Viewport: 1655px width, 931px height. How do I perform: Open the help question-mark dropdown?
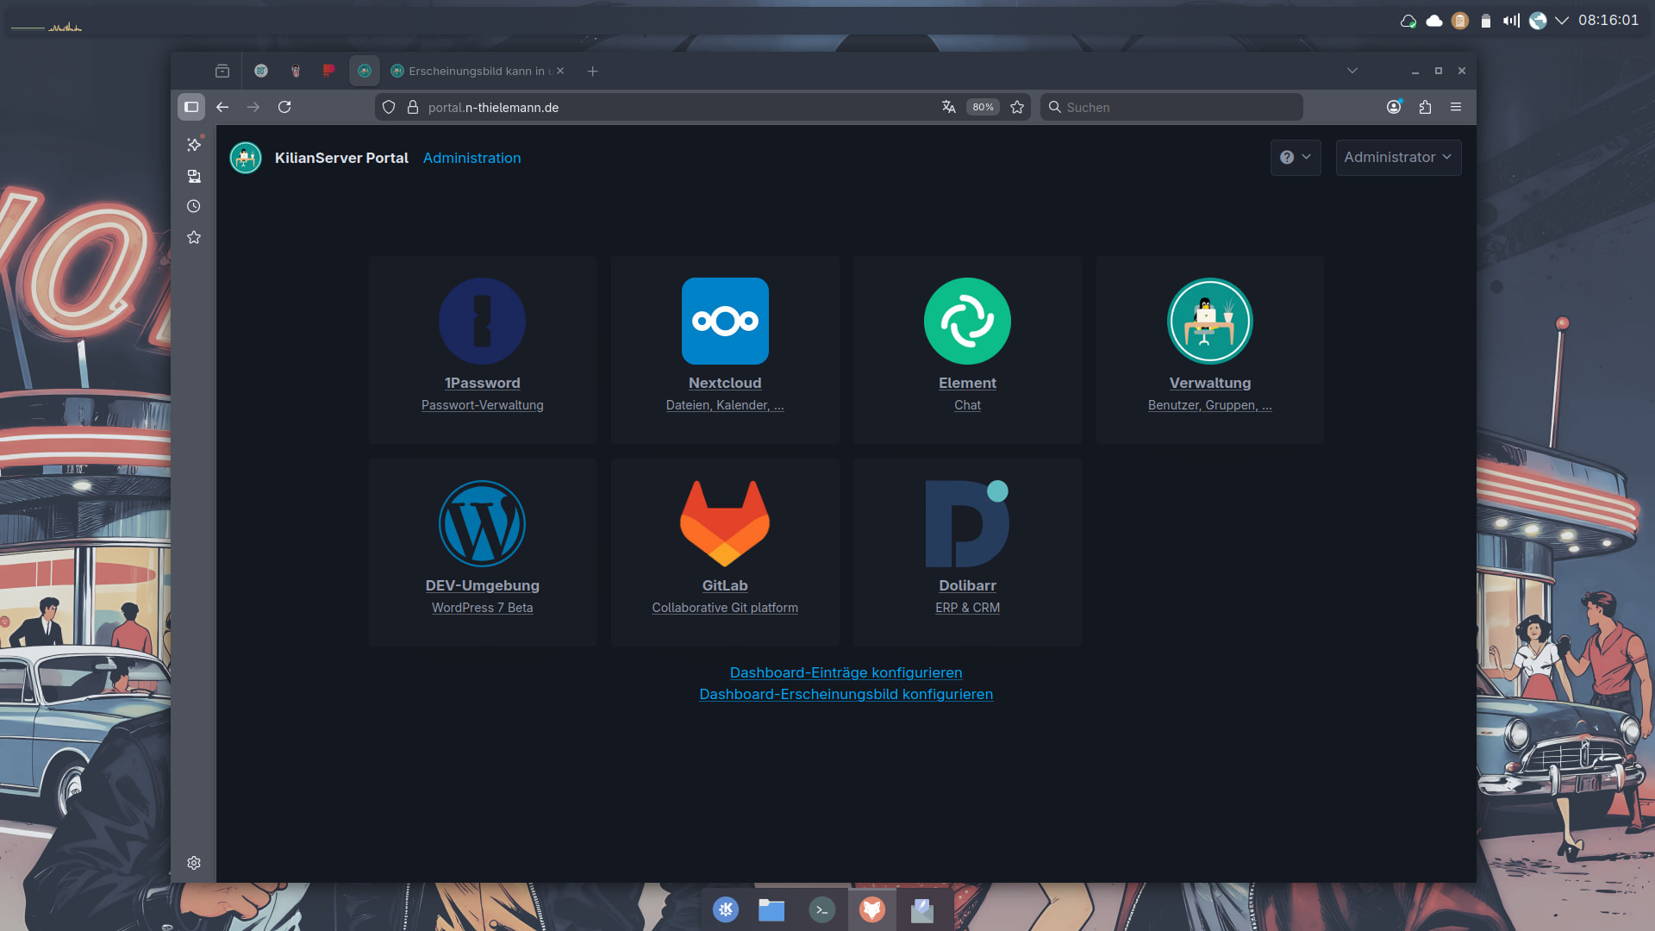click(1295, 157)
